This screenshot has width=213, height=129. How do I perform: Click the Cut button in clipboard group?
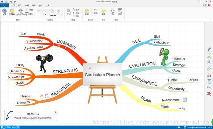tap(94, 10)
